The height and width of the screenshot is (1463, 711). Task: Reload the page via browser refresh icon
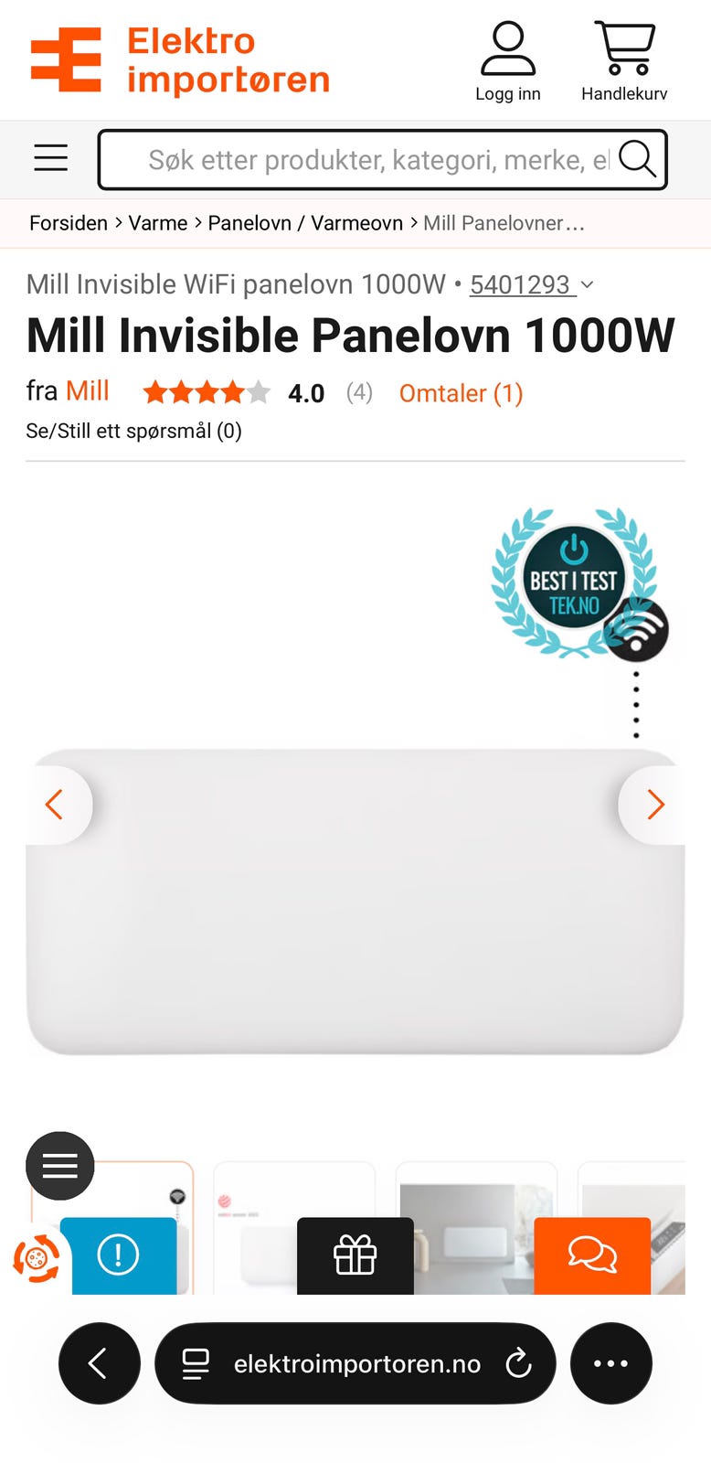[x=518, y=1363]
